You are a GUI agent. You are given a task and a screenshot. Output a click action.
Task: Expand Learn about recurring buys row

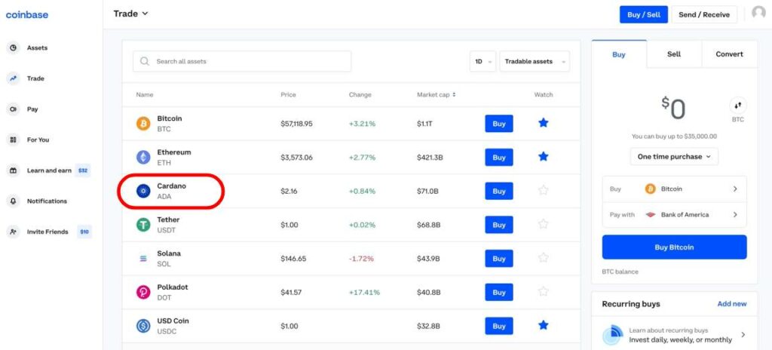pyautogui.click(x=674, y=335)
